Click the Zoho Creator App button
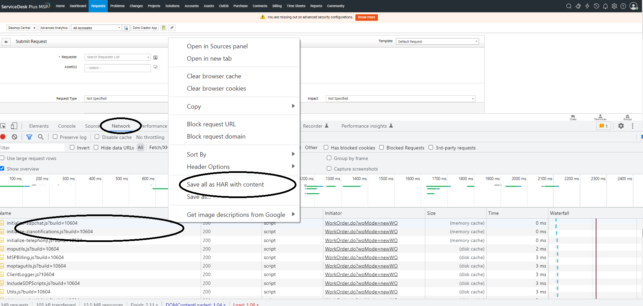This screenshot has height=306, width=643. pyautogui.click(x=145, y=28)
